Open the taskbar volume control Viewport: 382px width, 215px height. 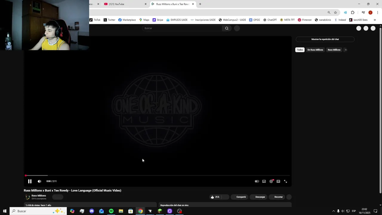click(343, 211)
